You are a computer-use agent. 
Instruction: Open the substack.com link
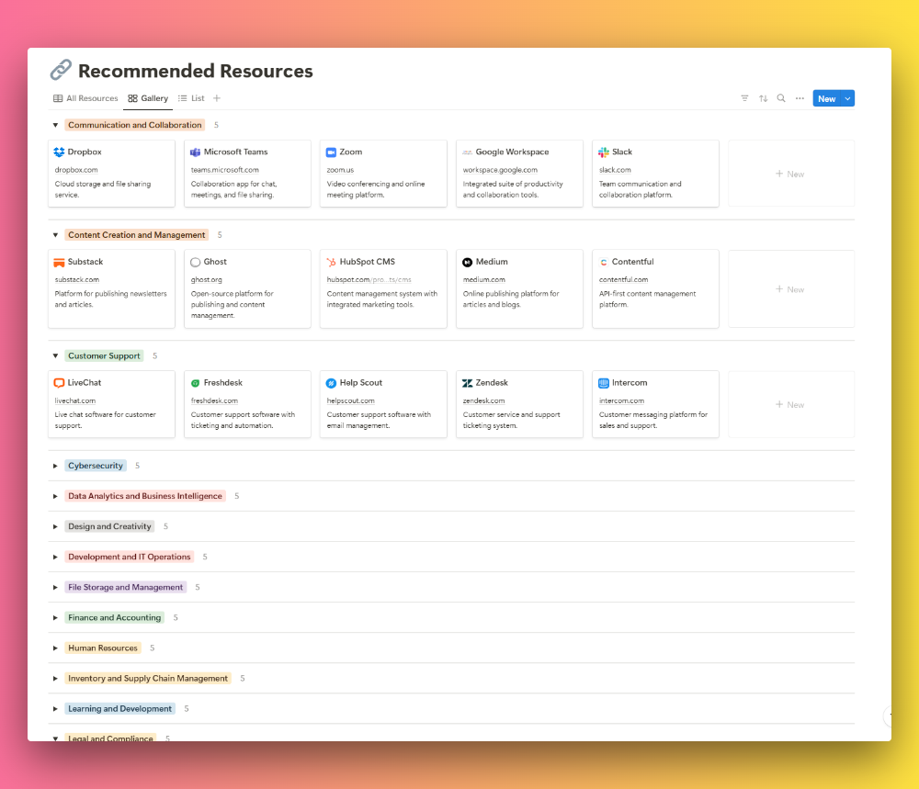pos(77,280)
